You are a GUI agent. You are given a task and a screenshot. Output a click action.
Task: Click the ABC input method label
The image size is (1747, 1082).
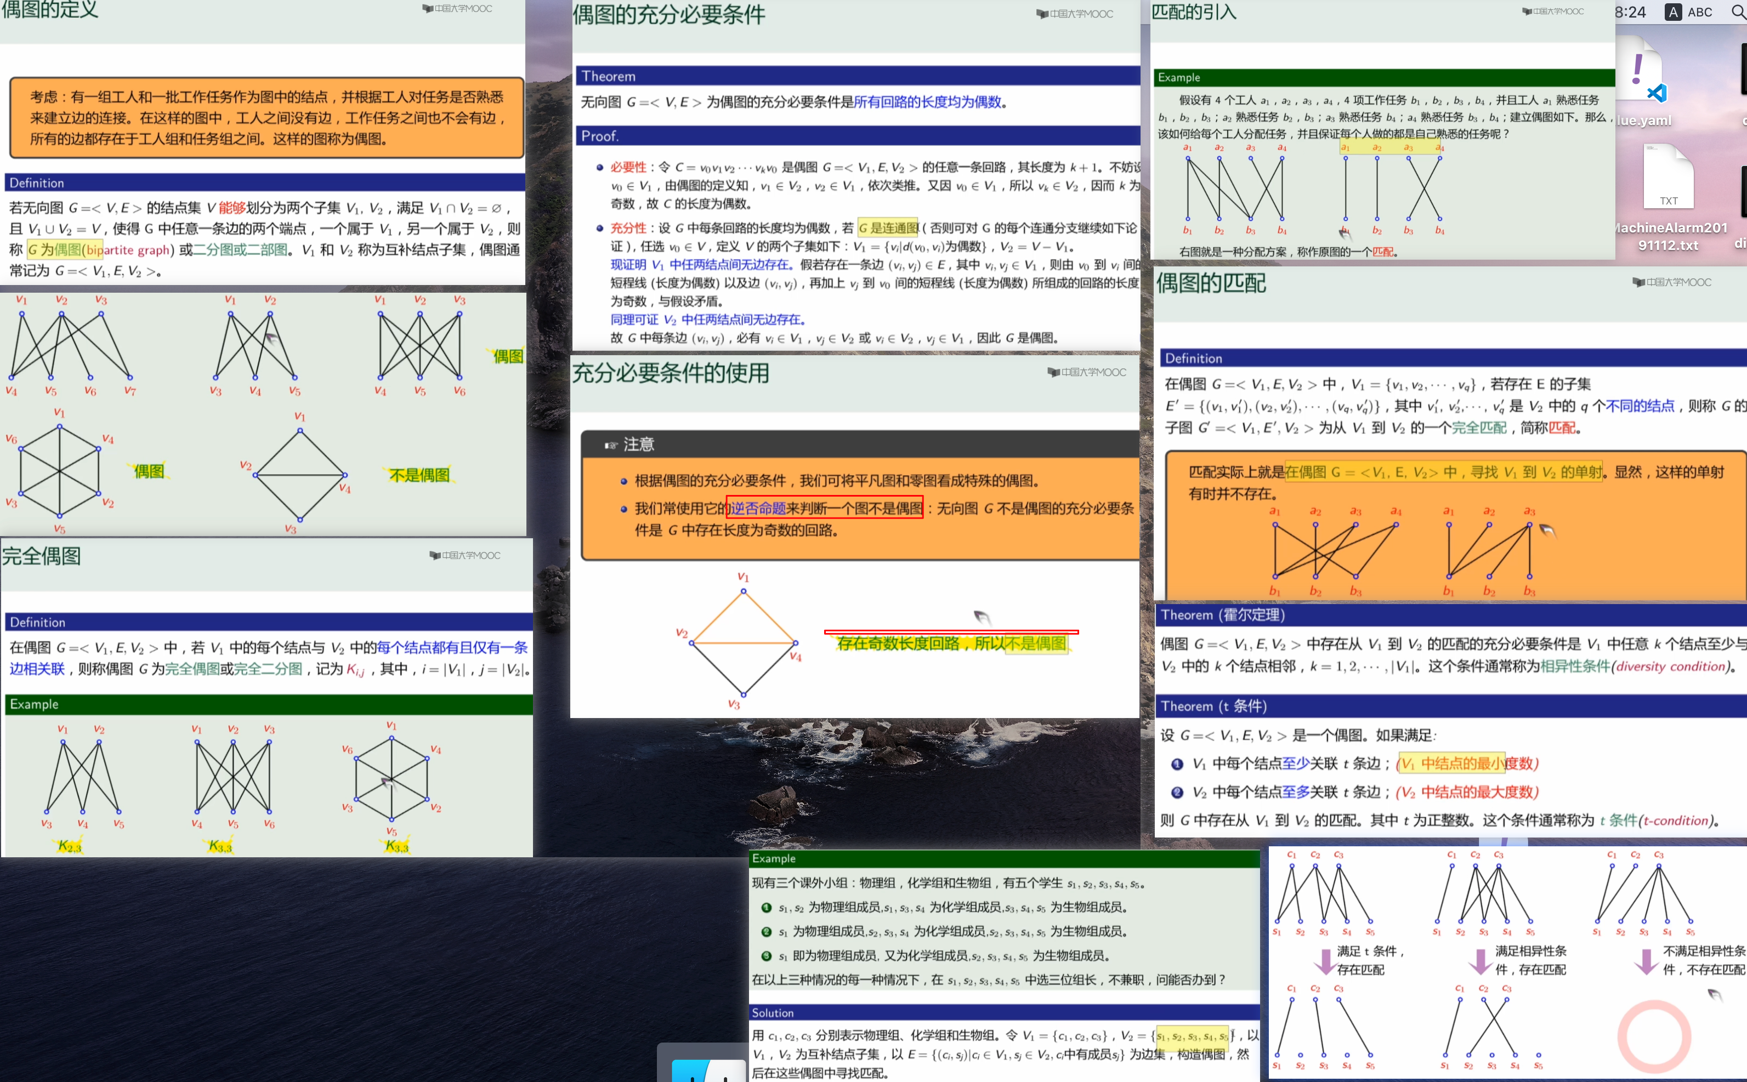1700,12
